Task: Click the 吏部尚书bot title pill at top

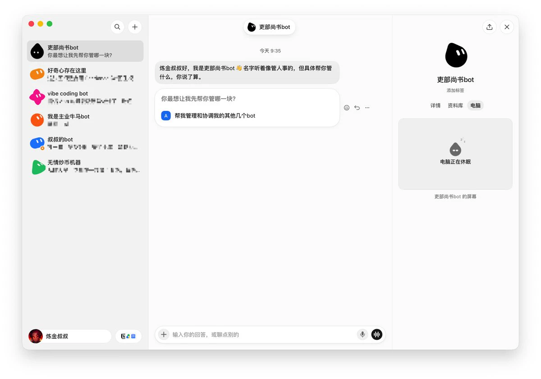Action: point(270,27)
